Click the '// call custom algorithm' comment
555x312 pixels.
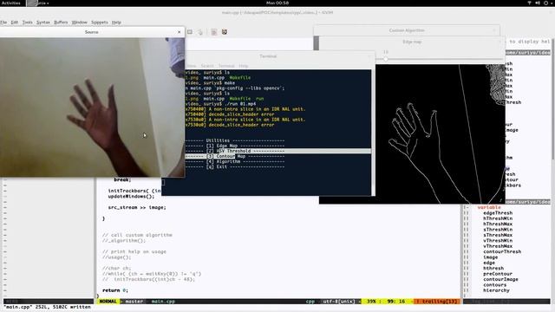click(x=137, y=235)
